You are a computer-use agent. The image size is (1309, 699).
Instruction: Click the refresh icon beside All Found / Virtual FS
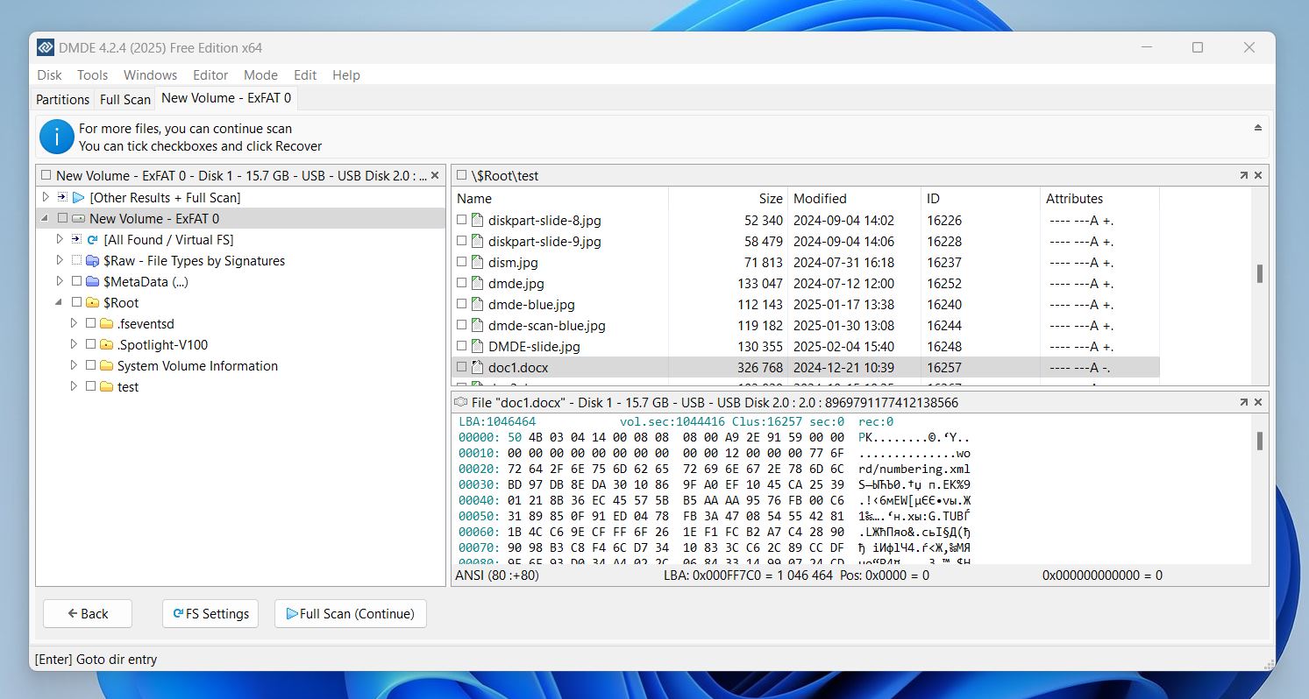92,240
